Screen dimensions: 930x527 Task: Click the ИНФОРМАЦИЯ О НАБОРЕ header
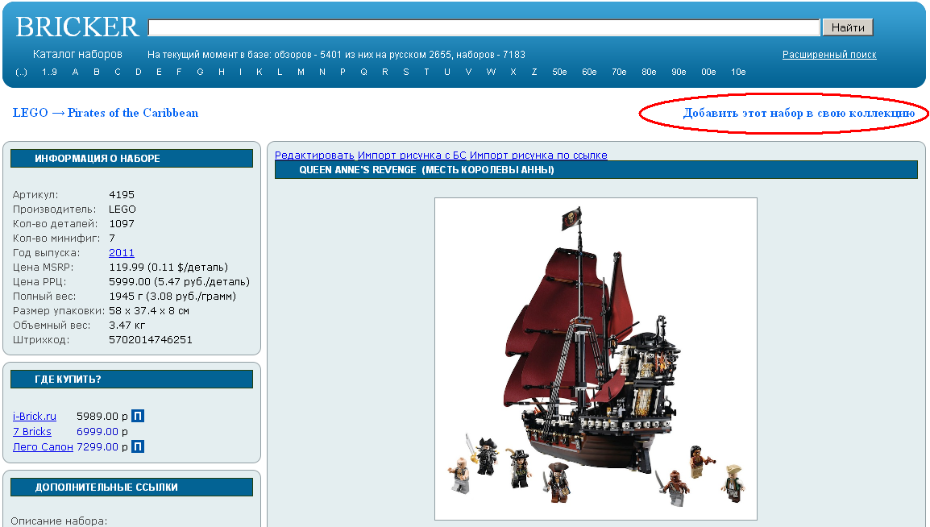[131, 158]
